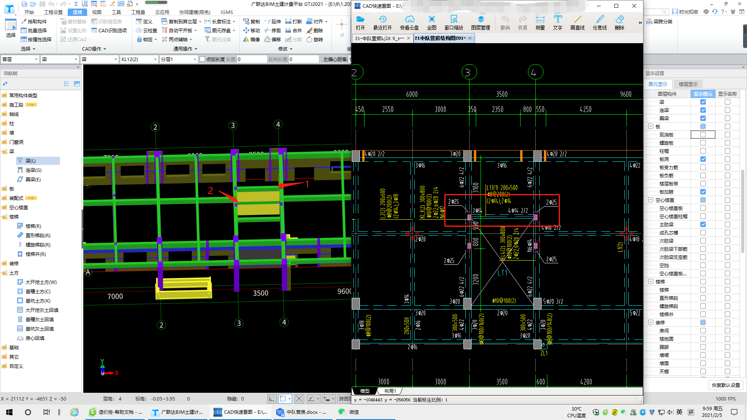Switch to 21-中队营房bj18.5 drawing tab
747x420 pixels.
coord(379,38)
